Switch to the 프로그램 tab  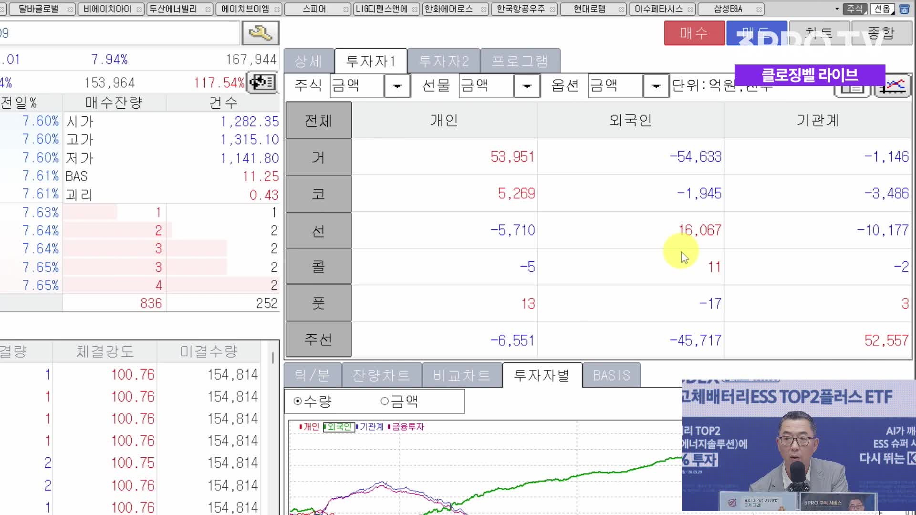click(x=520, y=61)
